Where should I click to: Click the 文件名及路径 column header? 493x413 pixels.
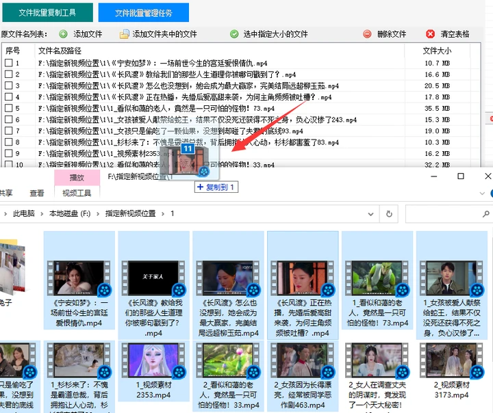click(x=60, y=51)
